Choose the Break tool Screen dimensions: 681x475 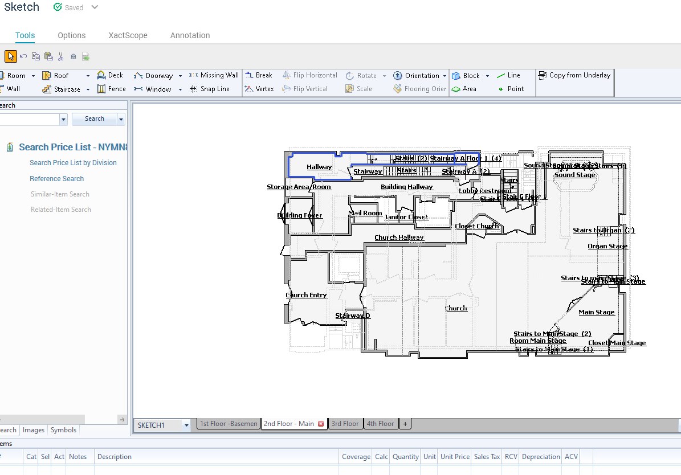258,75
